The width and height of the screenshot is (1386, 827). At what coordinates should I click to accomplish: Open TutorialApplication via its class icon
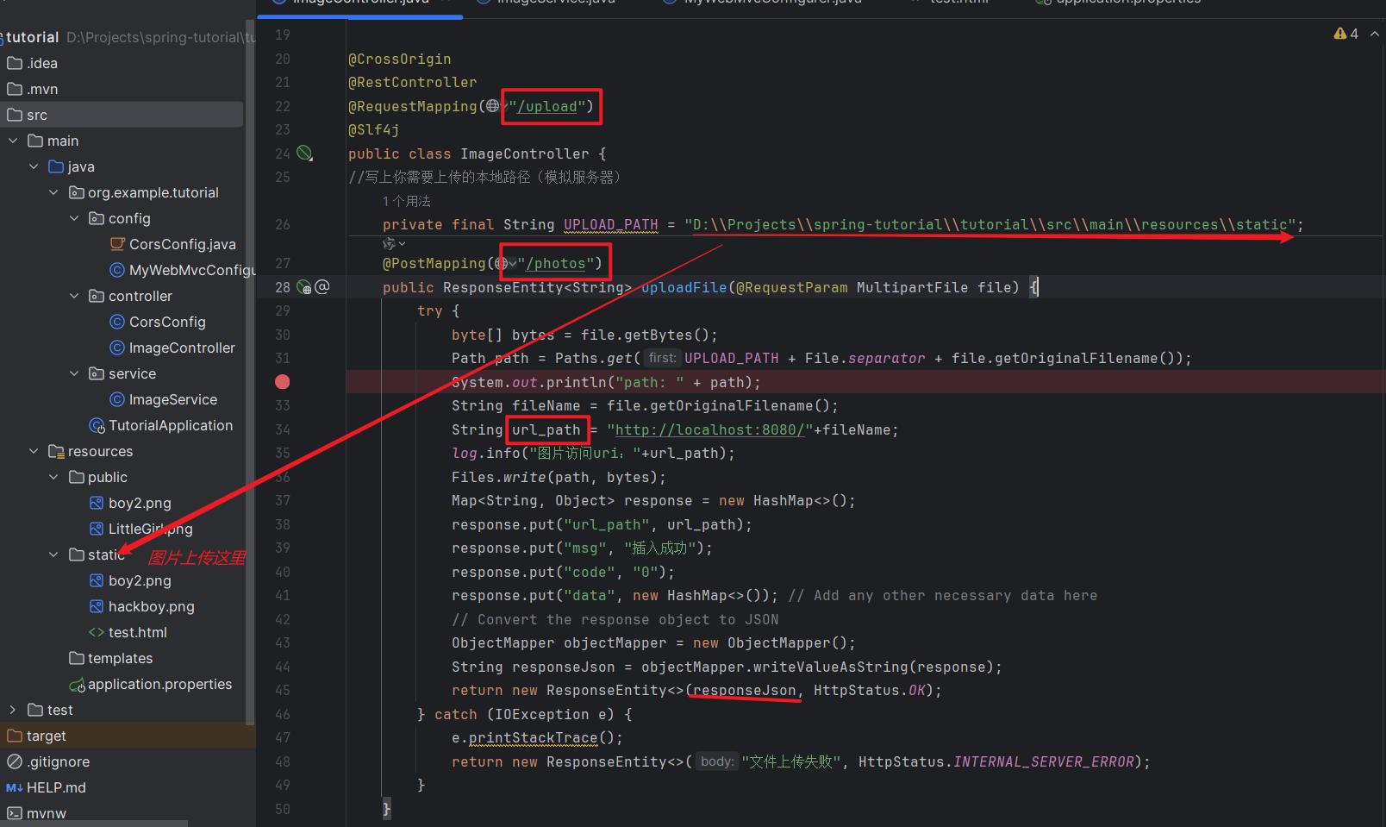point(97,425)
